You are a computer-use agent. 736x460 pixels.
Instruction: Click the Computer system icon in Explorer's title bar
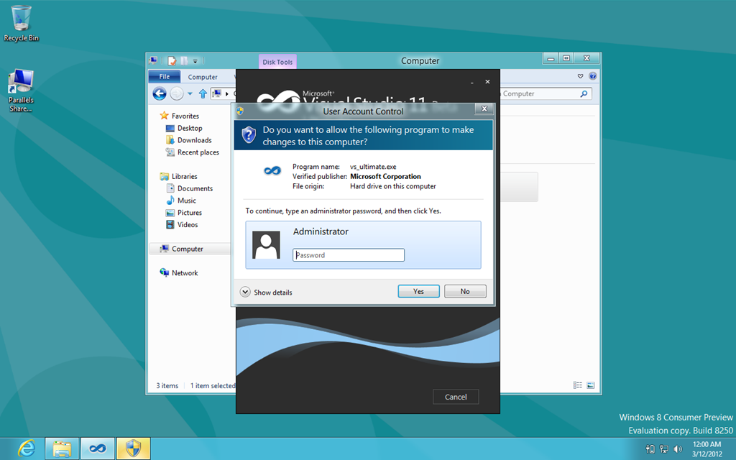[x=153, y=60]
